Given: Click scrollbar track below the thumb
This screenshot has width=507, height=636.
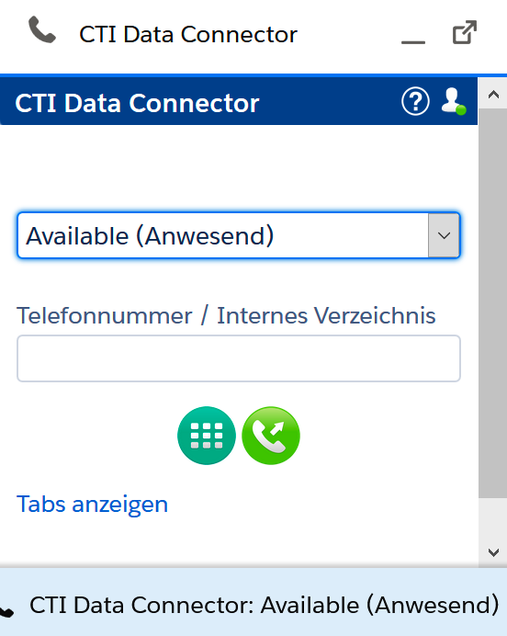Looking at the screenshot, I should click(x=493, y=518).
